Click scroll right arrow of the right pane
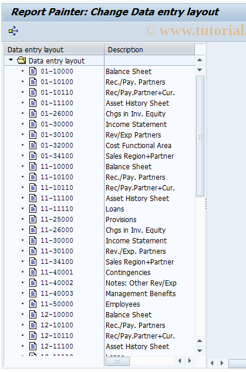 tap(222, 363)
